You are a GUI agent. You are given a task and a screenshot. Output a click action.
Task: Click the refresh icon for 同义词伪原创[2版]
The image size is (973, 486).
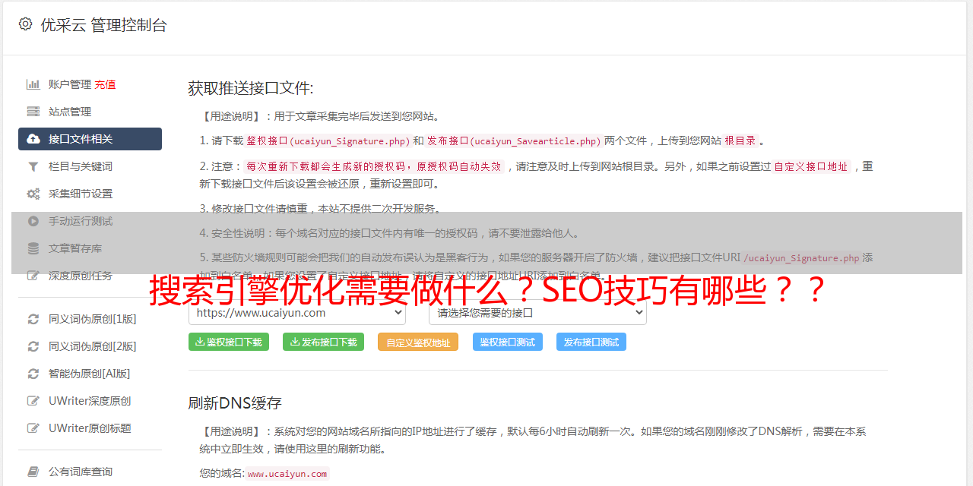coord(33,346)
